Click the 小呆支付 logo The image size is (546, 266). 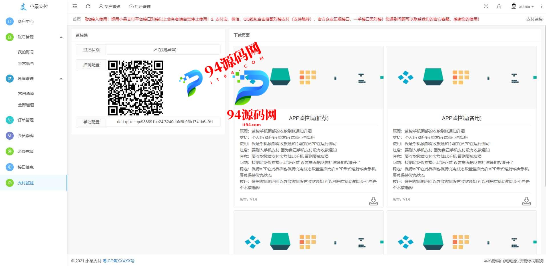point(34,6)
